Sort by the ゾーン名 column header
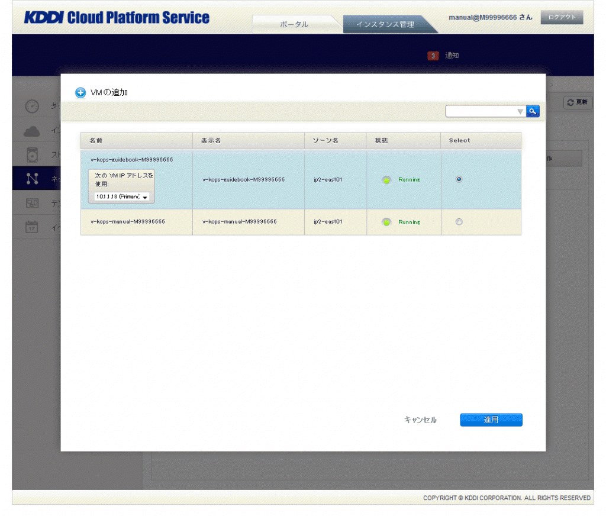Image resolution: width=606 pixels, height=516 pixels. tap(336, 141)
